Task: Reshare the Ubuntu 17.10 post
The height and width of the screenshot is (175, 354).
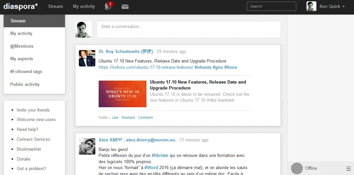Action: point(128,117)
